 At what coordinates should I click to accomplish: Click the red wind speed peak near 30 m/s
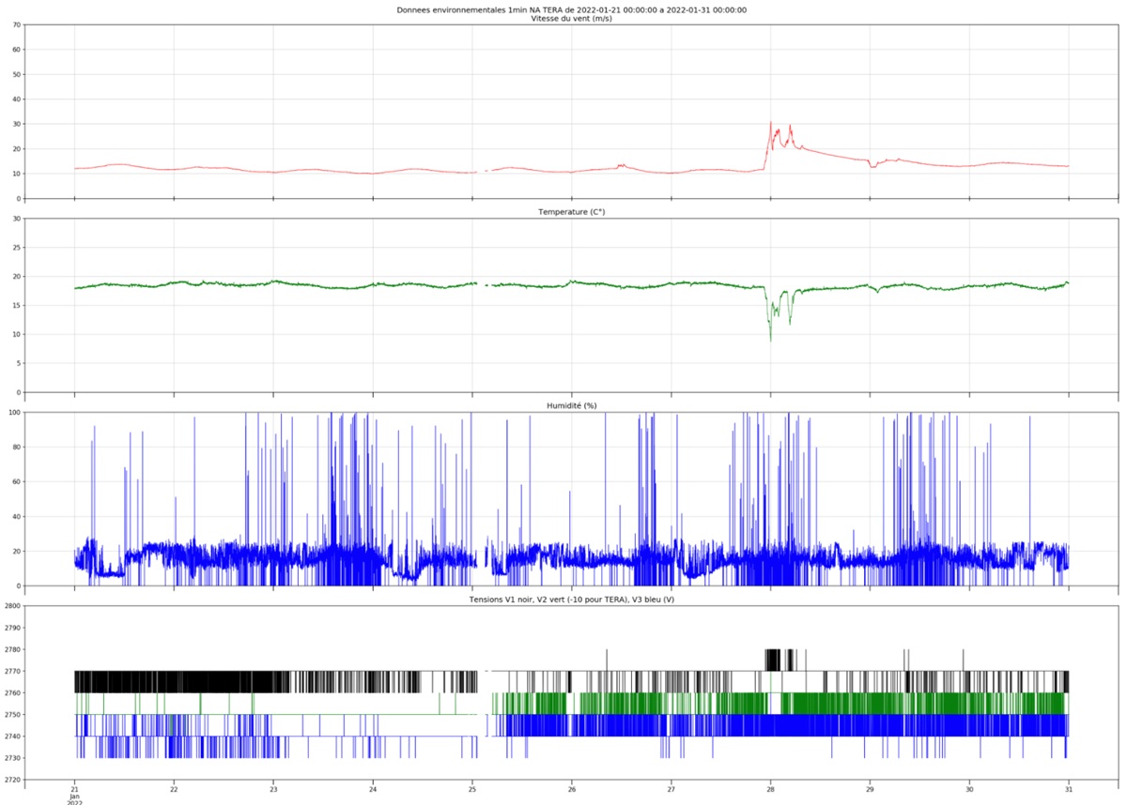(x=771, y=124)
